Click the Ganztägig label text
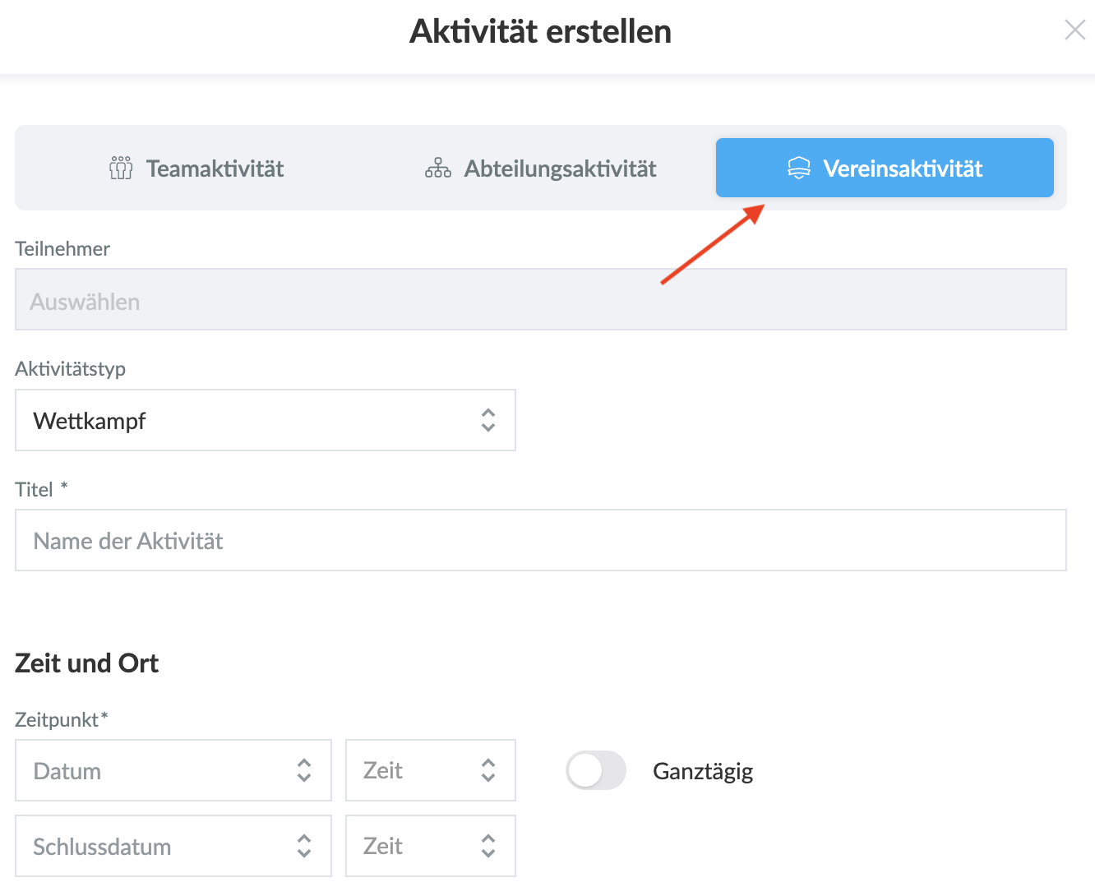1095x896 pixels. [703, 771]
